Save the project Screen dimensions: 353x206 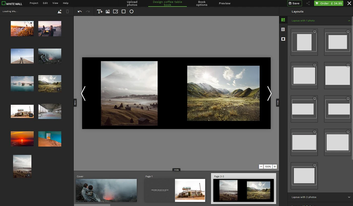click(295, 3)
